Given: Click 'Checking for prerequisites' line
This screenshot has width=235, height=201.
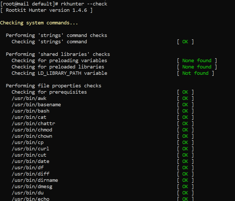Looking at the screenshot, I should (x=49, y=92).
